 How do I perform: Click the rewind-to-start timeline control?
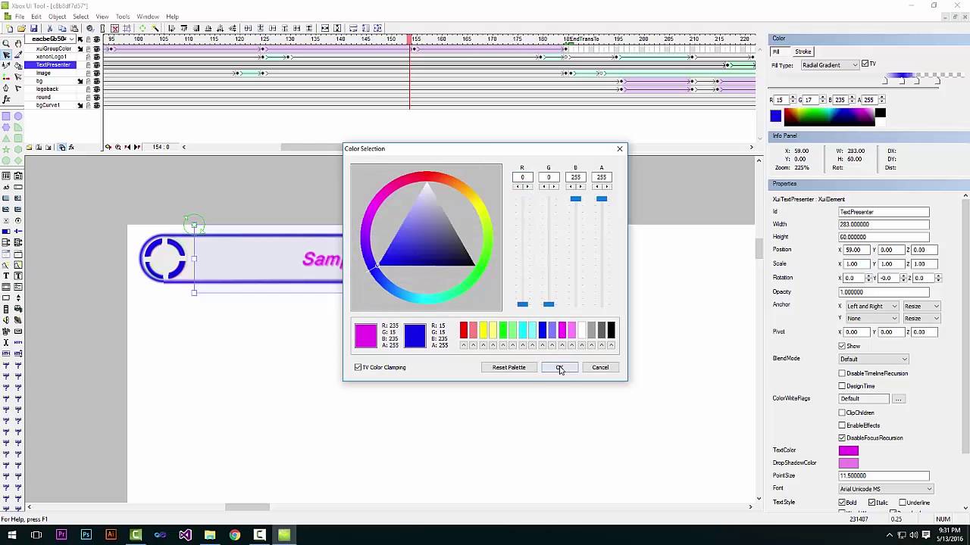[127, 147]
